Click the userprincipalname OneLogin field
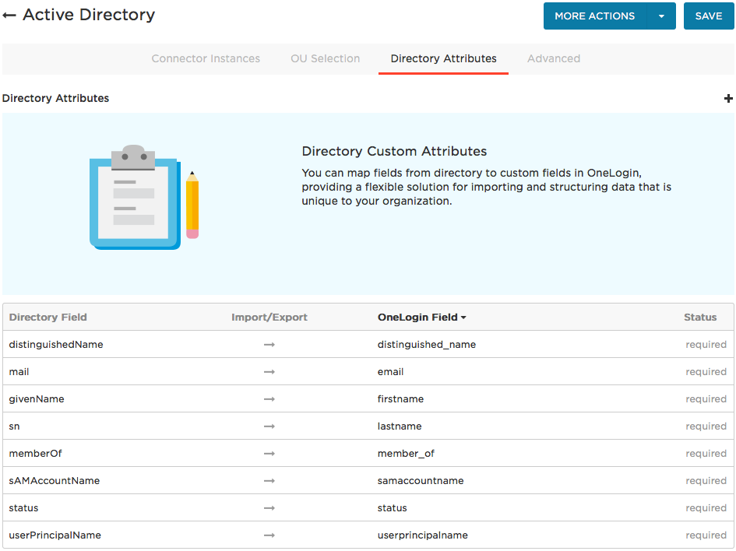Viewport: 736px width, 551px height. coord(422,535)
